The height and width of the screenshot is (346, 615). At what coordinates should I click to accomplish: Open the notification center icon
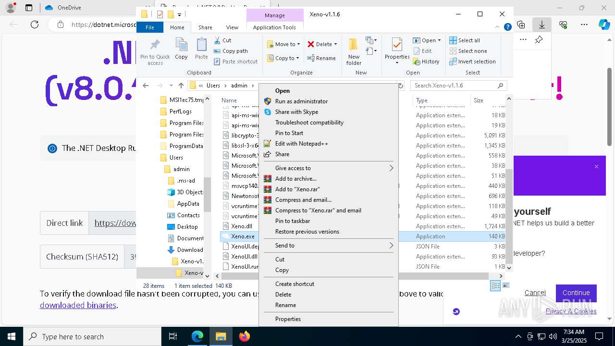click(599, 336)
